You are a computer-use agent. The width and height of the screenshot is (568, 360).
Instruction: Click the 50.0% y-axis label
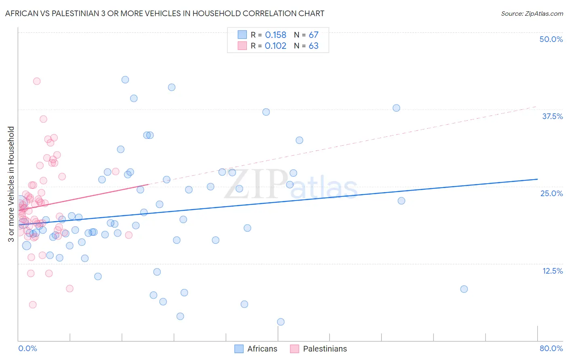pyautogui.click(x=551, y=39)
